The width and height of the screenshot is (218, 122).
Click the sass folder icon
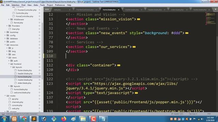tap(10, 55)
